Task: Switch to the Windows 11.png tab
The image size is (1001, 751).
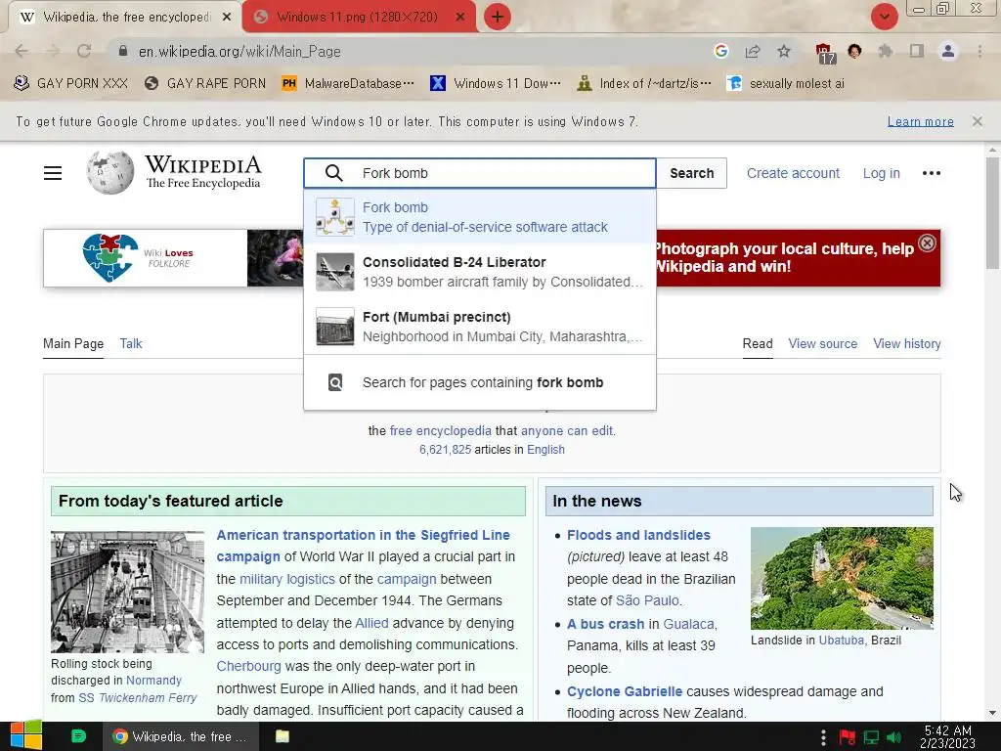Action: coord(357,18)
